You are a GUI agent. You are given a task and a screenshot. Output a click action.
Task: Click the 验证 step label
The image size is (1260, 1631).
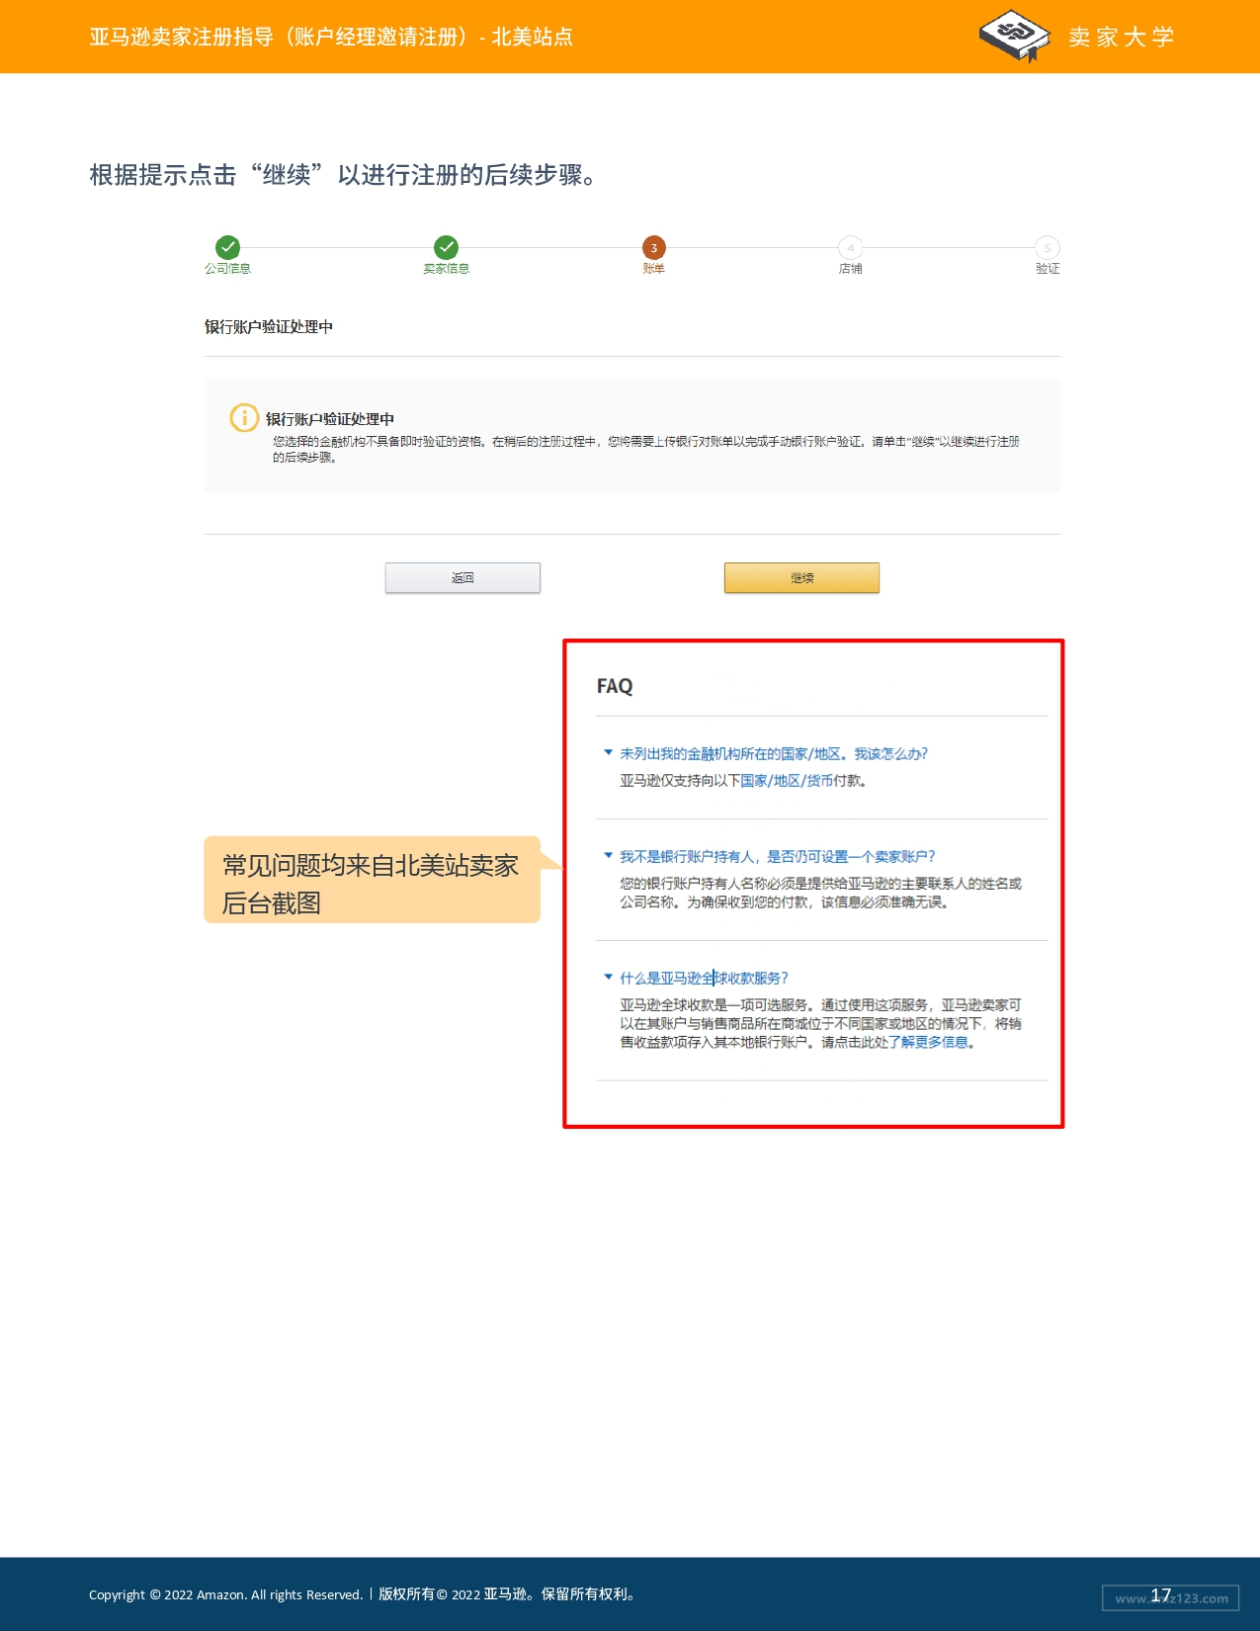point(1048,269)
